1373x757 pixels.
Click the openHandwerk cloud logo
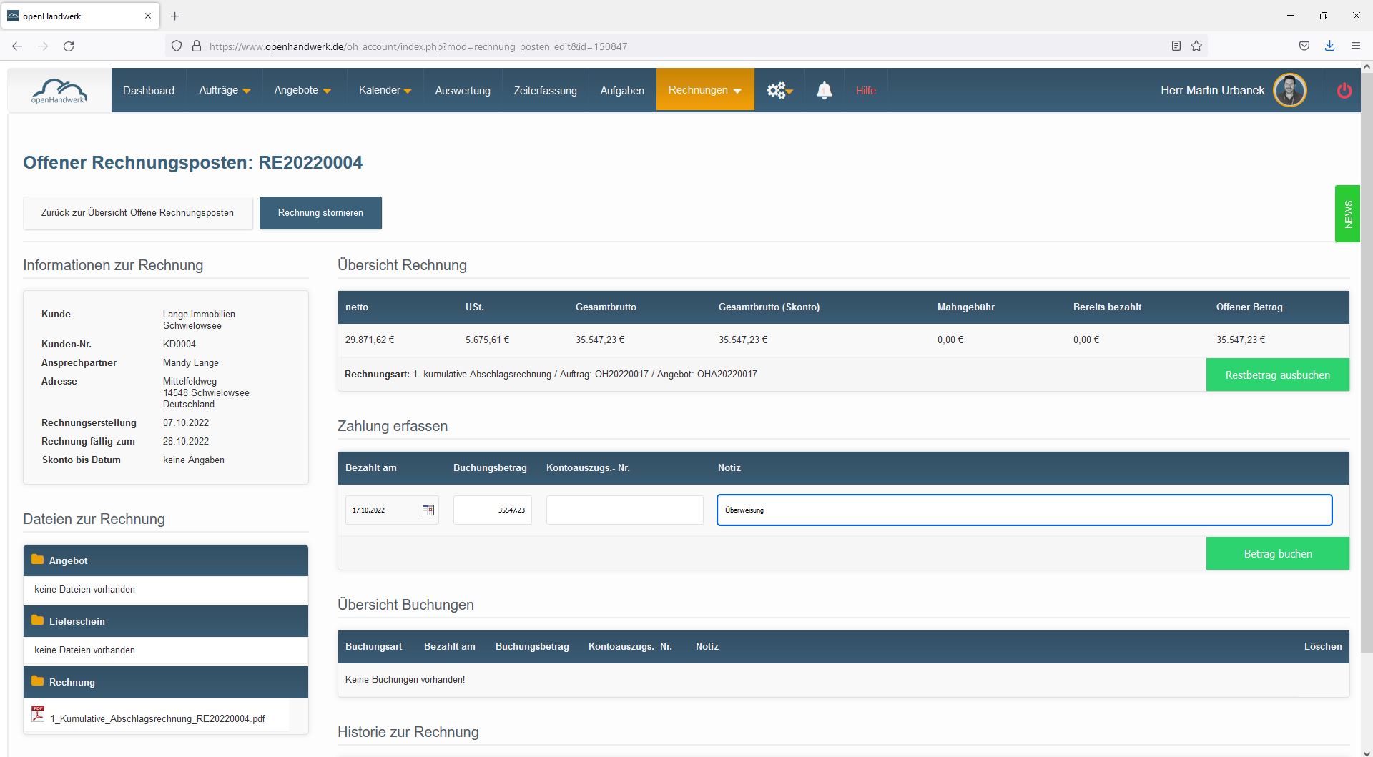click(x=59, y=91)
